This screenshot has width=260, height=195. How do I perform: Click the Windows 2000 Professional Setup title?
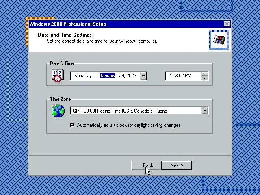click(68, 24)
